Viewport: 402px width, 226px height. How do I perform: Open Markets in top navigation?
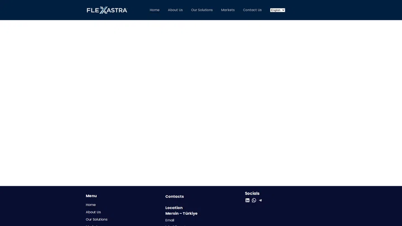point(228,10)
